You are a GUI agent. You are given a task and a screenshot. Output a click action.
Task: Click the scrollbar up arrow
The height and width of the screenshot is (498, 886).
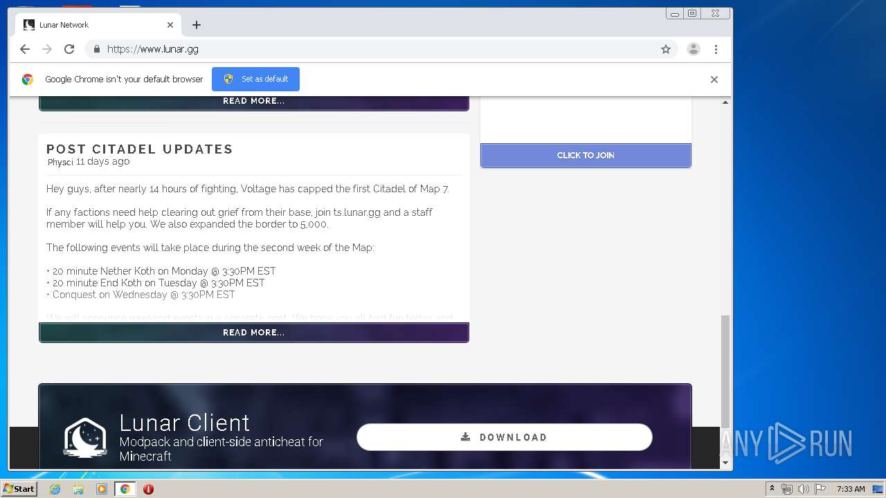(725, 102)
